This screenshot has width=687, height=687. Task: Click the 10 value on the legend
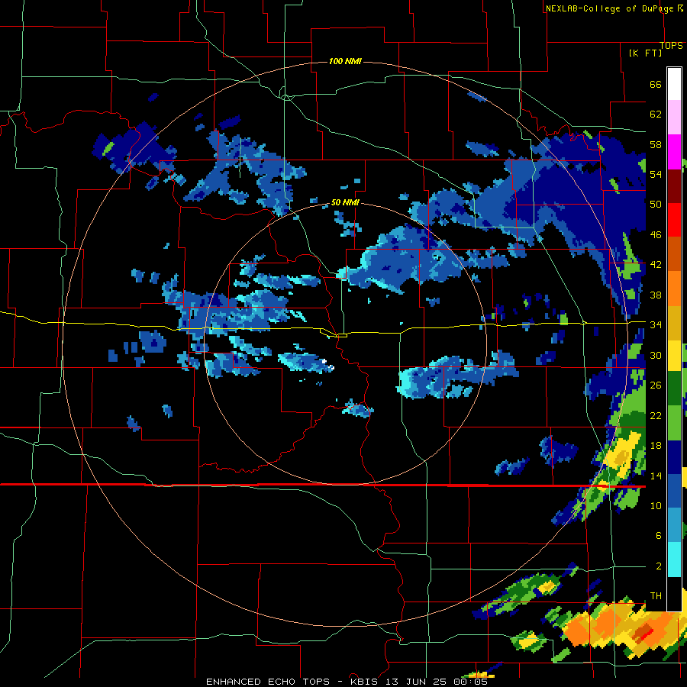(x=656, y=505)
